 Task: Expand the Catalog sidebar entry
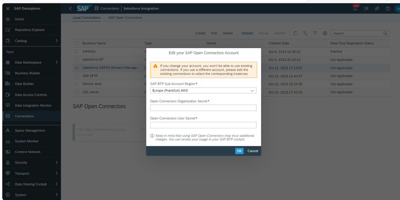click(x=56, y=41)
